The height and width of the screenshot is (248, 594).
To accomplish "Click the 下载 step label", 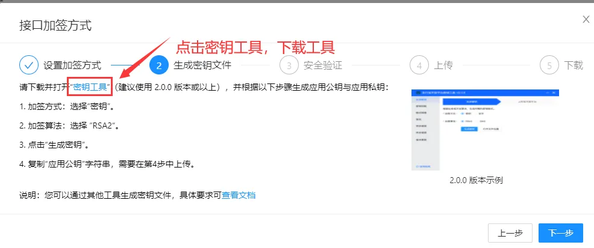I will [574, 65].
